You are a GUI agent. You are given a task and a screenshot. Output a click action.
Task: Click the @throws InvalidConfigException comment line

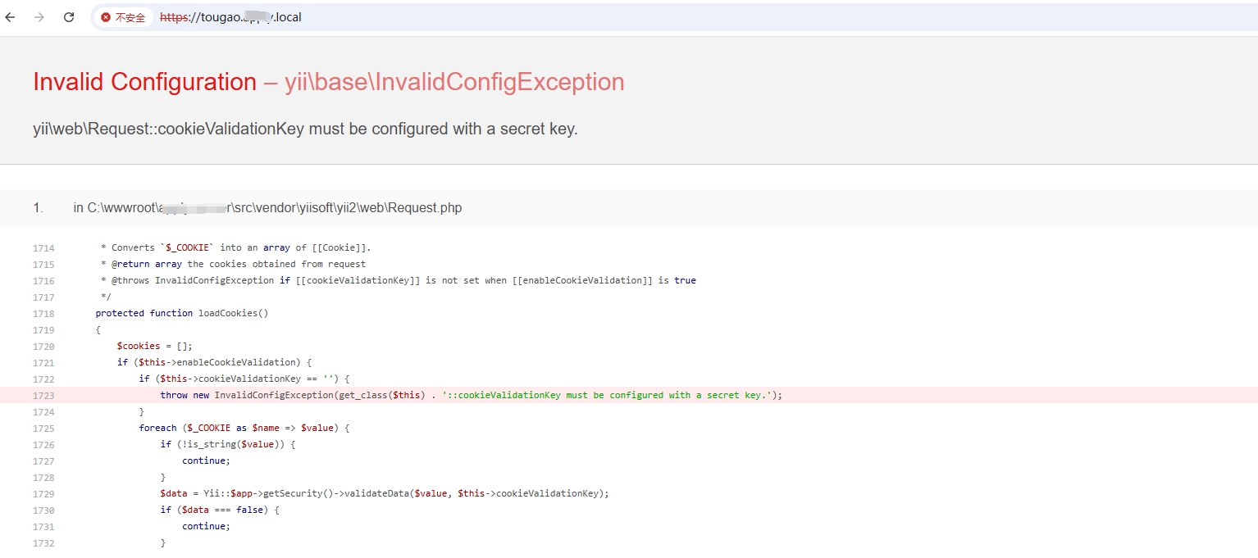(x=398, y=280)
